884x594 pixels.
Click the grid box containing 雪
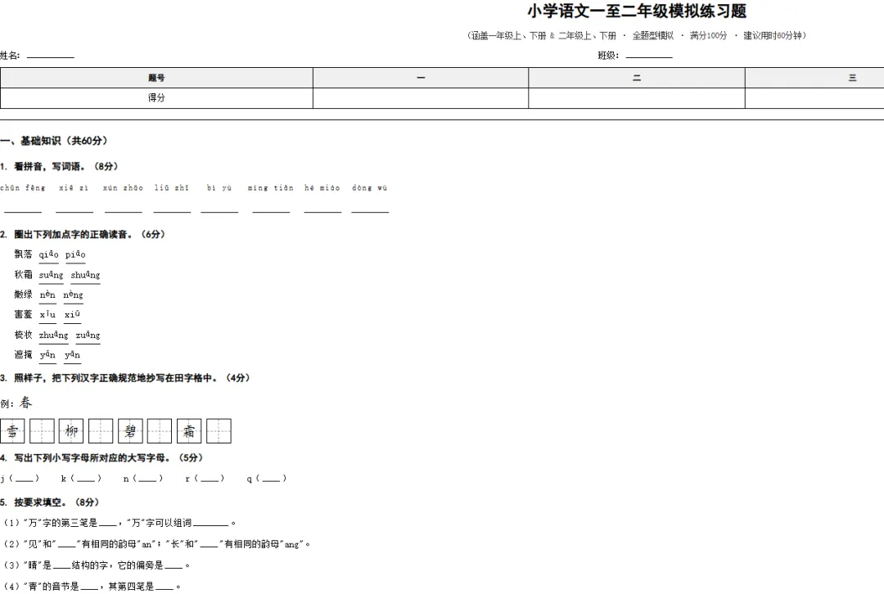point(12,431)
